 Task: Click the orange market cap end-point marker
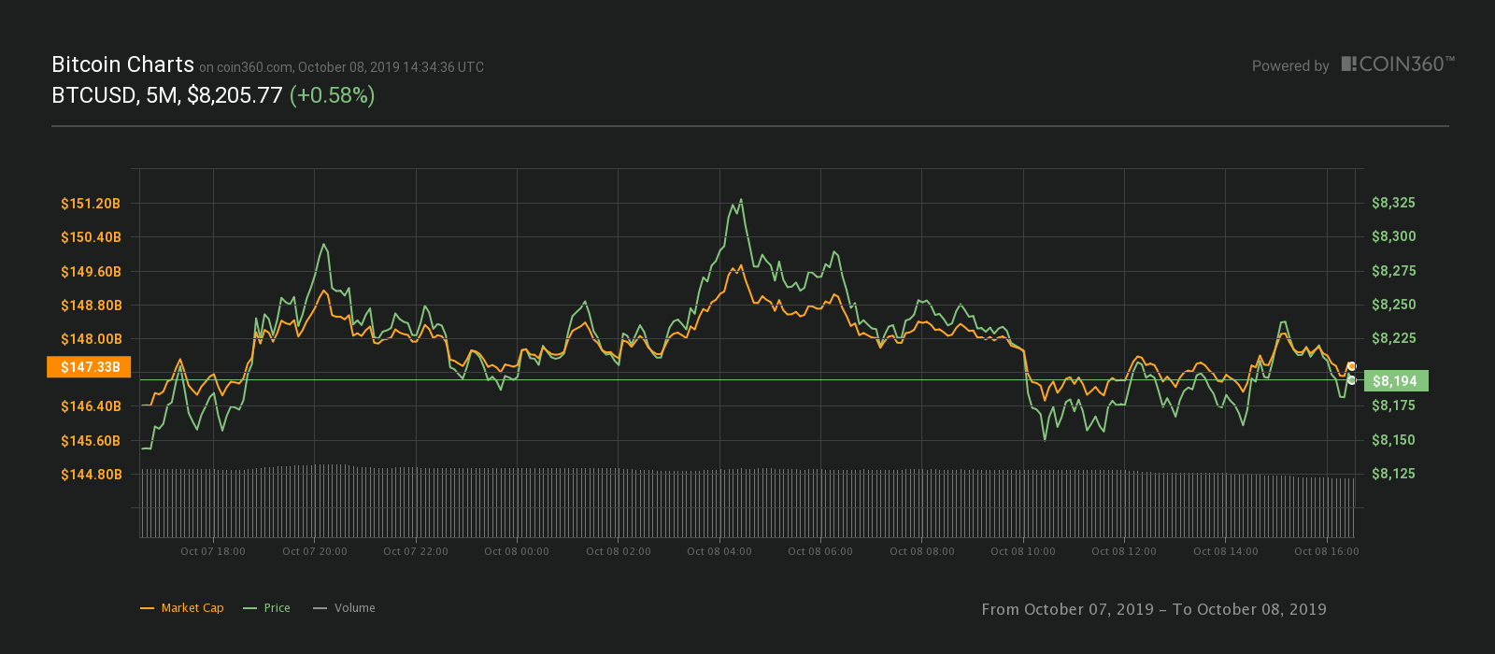tap(1351, 366)
